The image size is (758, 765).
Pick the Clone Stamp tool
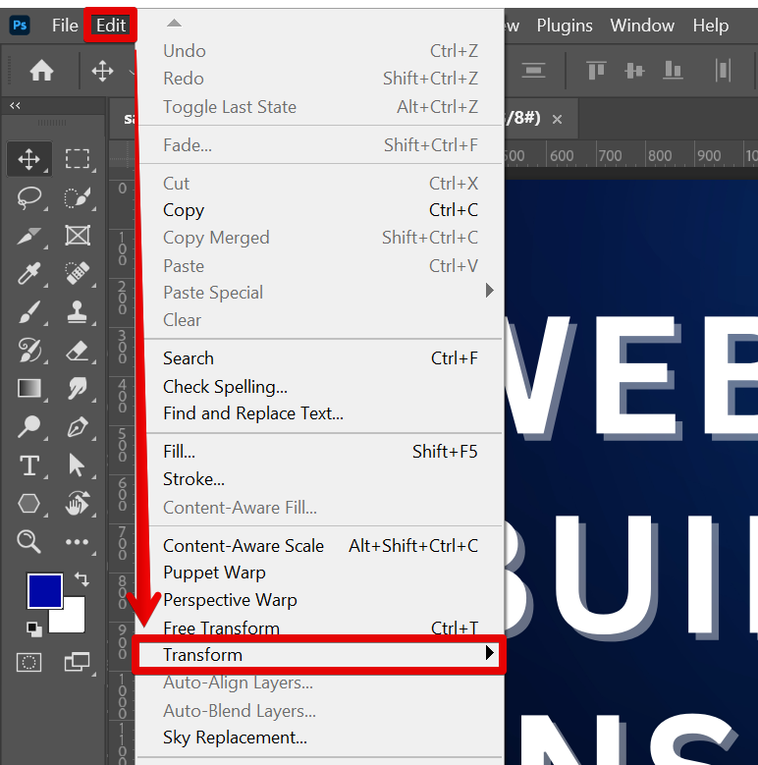pyautogui.click(x=77, y=311)
